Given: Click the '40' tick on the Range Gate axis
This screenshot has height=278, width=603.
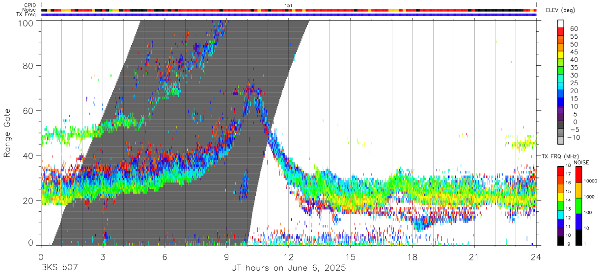Looking at the screenshot, I should coord(29,155).
